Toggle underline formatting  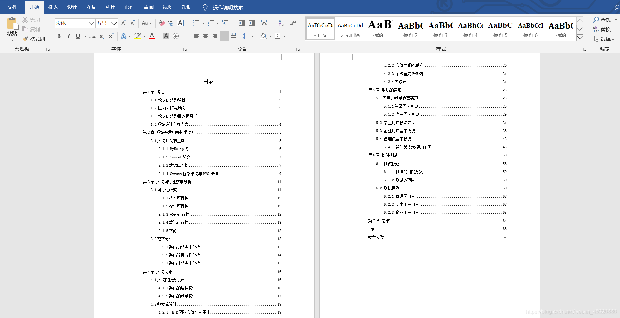point(78,36)
